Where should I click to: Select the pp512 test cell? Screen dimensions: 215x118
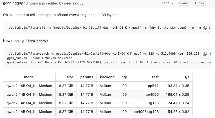coord(146,86)
